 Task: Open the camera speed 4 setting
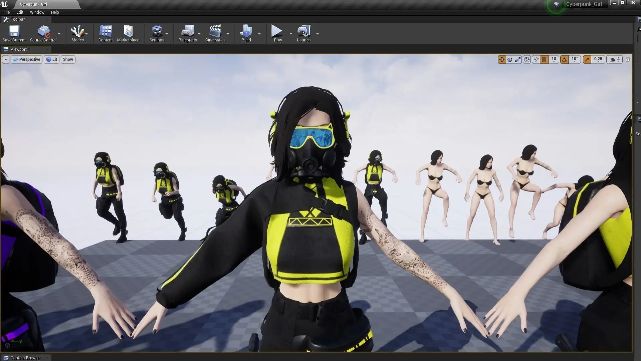615,59
